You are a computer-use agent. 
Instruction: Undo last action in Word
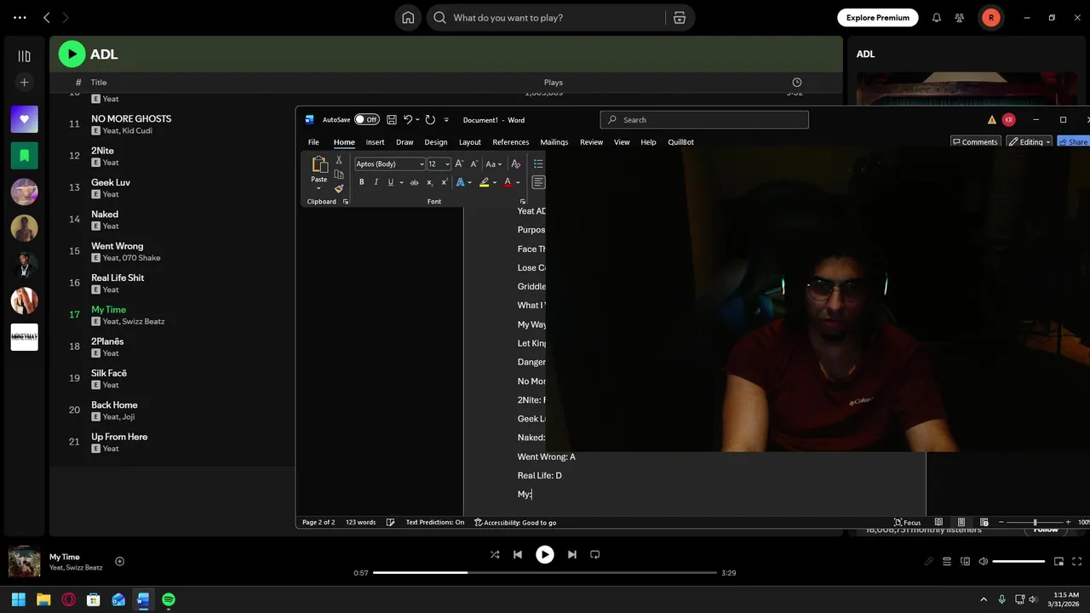point(408,120)
